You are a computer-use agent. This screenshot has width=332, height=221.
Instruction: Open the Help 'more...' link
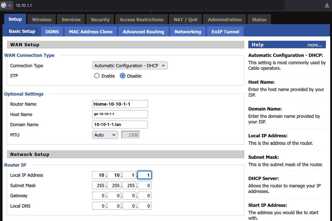(x=314, y=45)
